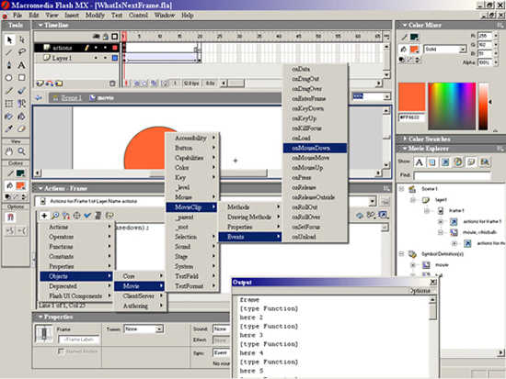Toggle Show Action Scripts filter in Movie Explorer
Screen dimensions: 506x379
click(x=445, y=162)
